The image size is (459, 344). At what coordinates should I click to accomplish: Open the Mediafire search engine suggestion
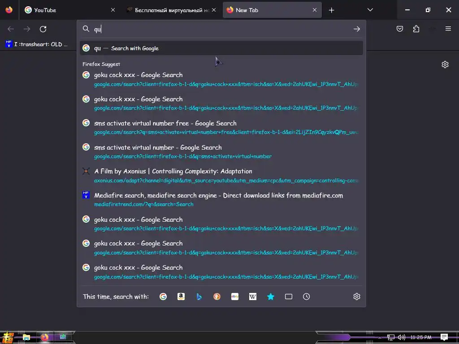point(221,199)
